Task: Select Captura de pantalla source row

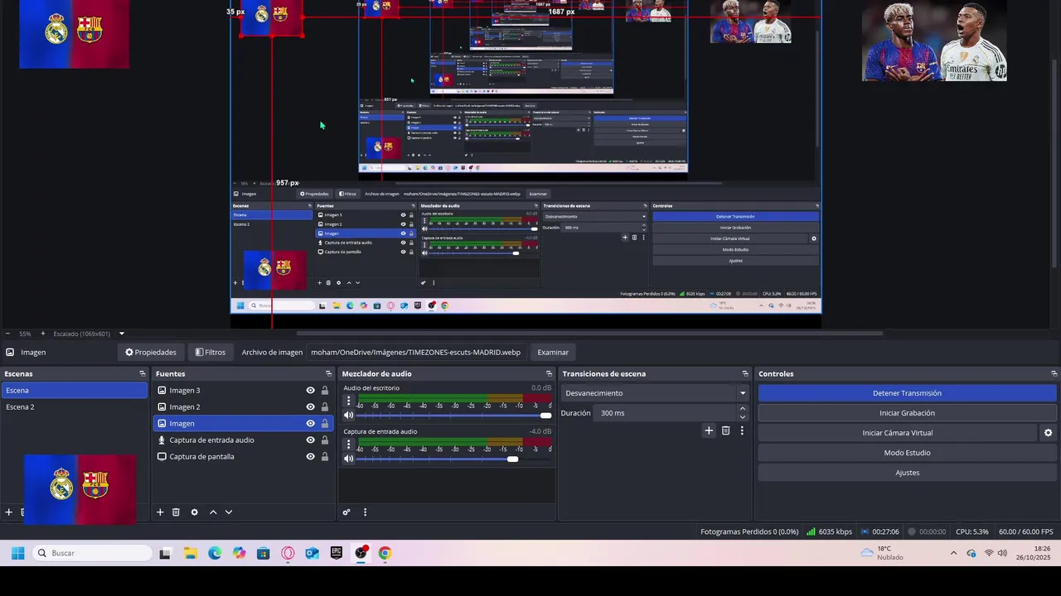Action: (242, 457)
